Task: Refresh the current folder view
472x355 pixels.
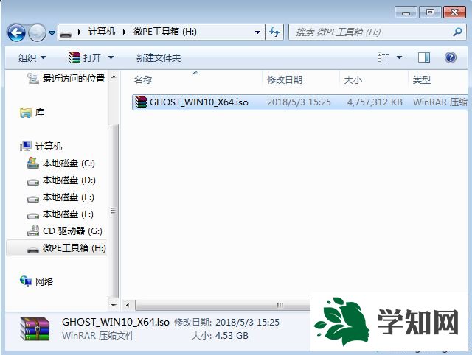Action: pos(274,32)
